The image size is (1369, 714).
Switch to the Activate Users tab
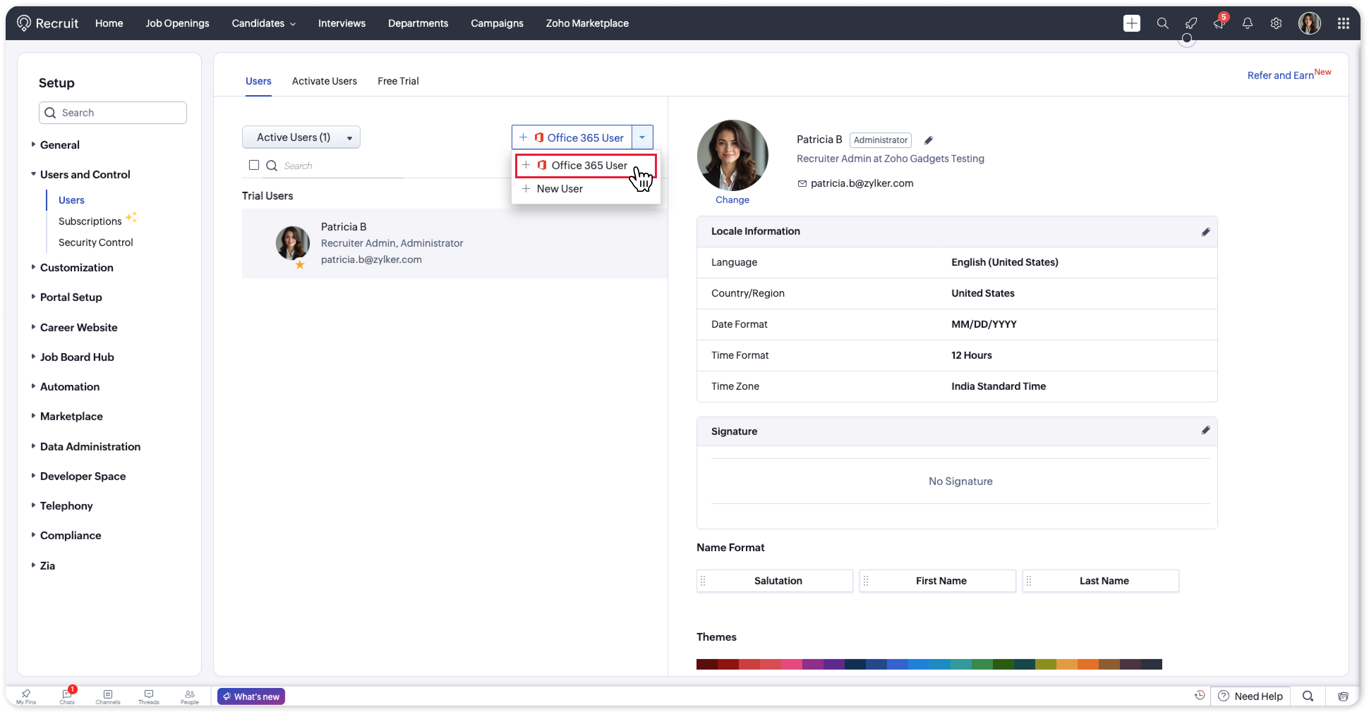pos(324,81)
